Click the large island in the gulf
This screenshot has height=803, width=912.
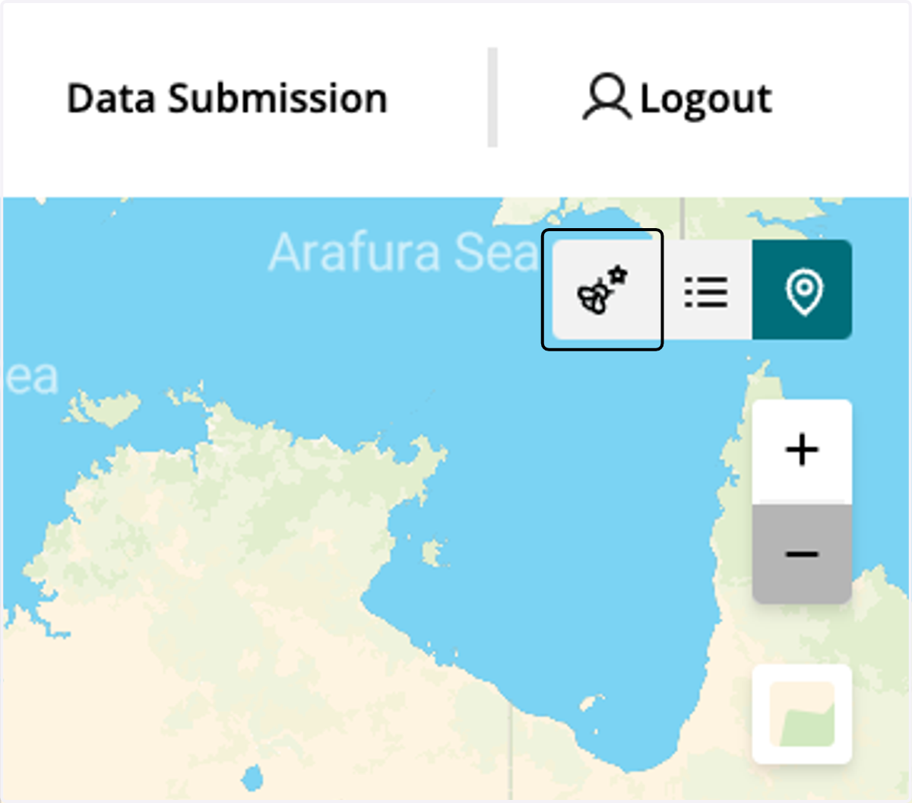pyautogui.click(x=434, y=553)
